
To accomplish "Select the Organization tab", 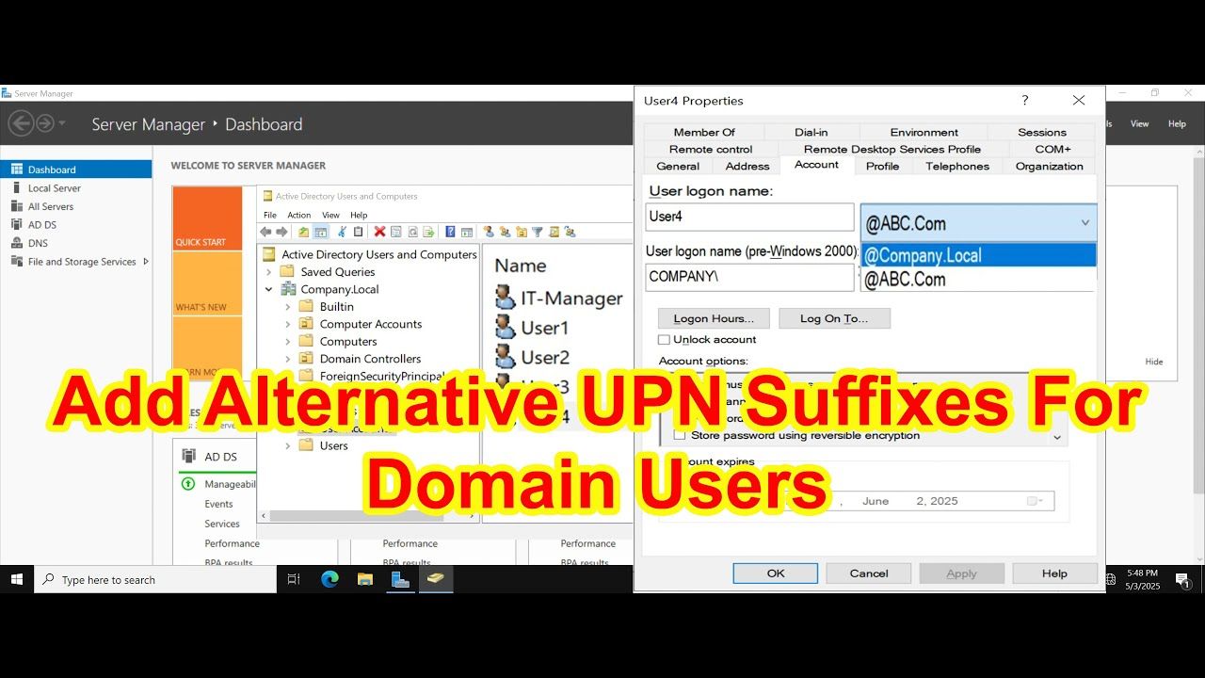I will (1049, 167).
